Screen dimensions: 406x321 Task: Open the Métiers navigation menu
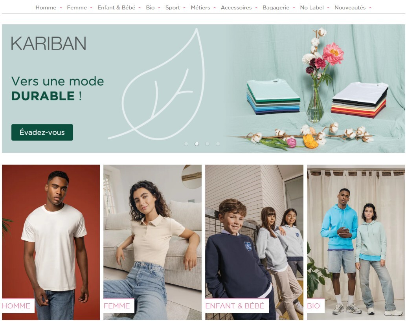pyautogui.click(x=200, y=8)
